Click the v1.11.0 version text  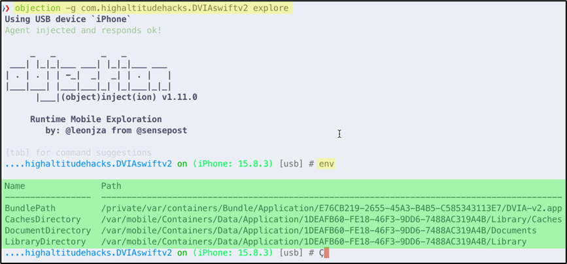[x=180, y=97]
